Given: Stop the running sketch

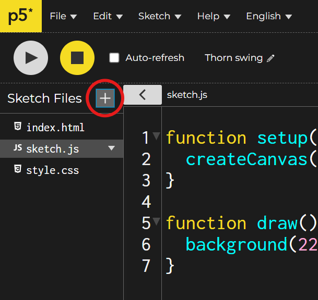Looking at the screenshot, I should [x=77, y=58].
